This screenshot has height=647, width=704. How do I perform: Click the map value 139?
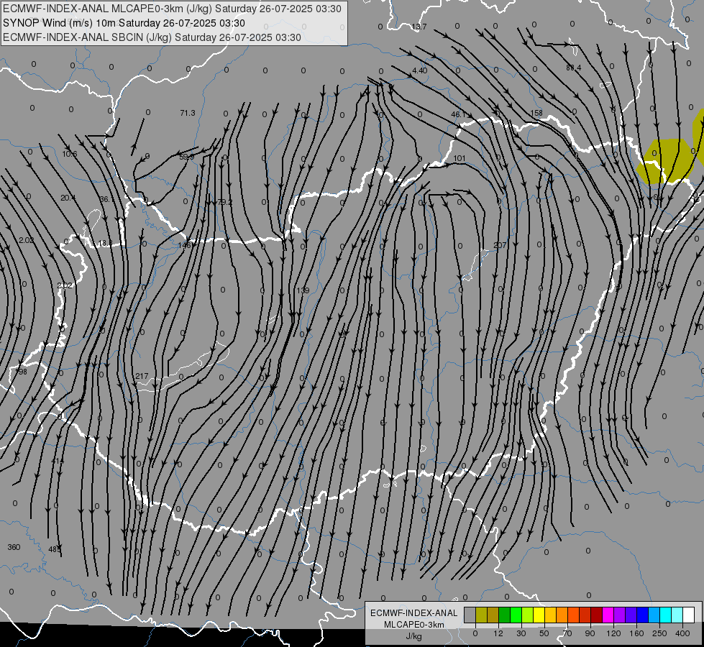303,290
